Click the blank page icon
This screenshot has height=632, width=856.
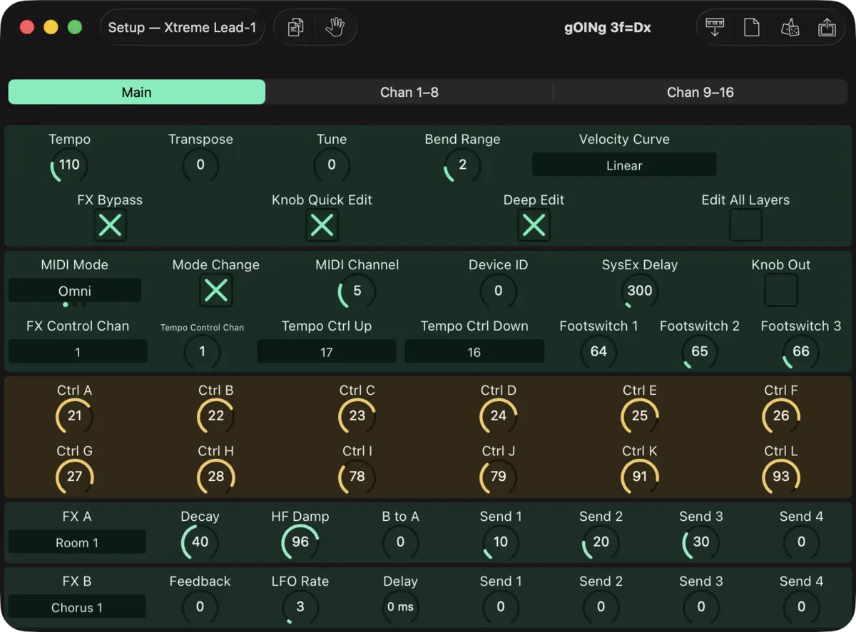(752, 28)
